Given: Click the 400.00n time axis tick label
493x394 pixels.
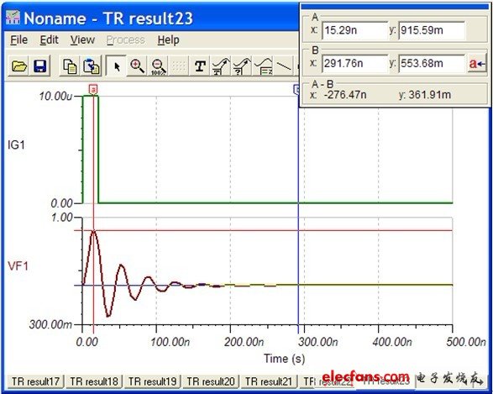Looking at the screenshot, I should coord(392,341).
